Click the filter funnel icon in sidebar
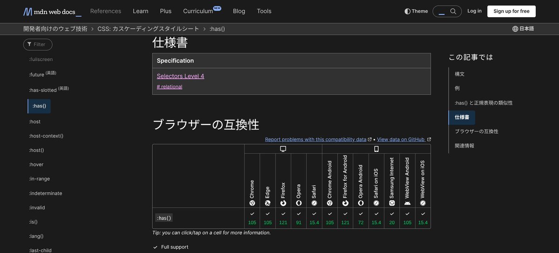Viewport: 559px width, 253px height. pyautogui.click(x=29, y=44)
